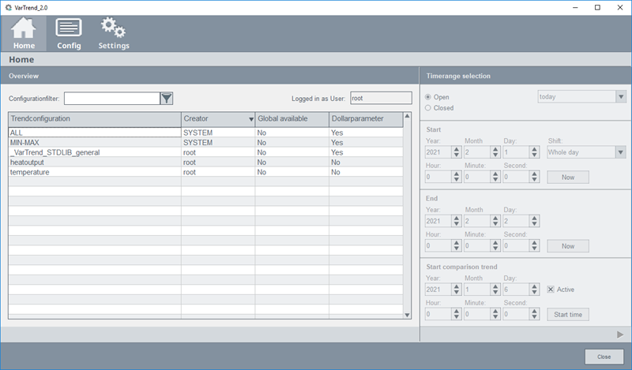This screenshot has width=632, height=370.
Task: Click the End Year stepper arrows
Action: point(457,221)
